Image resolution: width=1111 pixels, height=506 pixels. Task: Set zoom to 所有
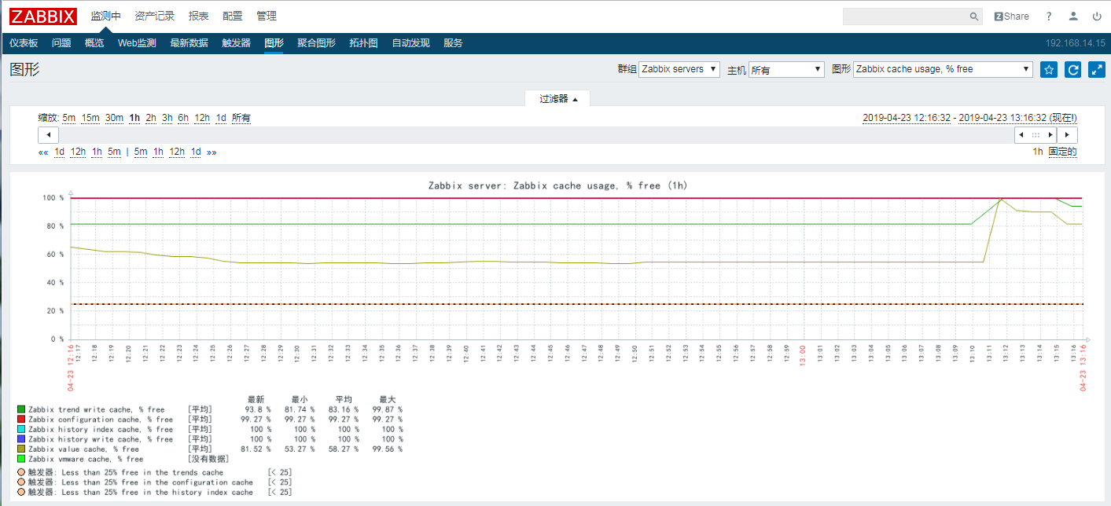coord(241,118)
